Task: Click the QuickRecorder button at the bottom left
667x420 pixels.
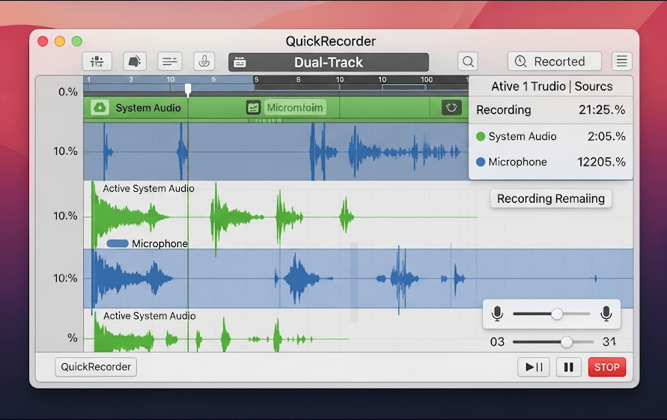Action: point(96,367)
